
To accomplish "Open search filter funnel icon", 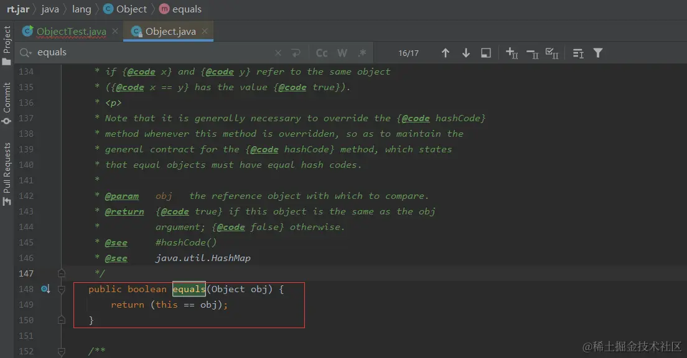I will pyautogui.click(x=598, y=53).
